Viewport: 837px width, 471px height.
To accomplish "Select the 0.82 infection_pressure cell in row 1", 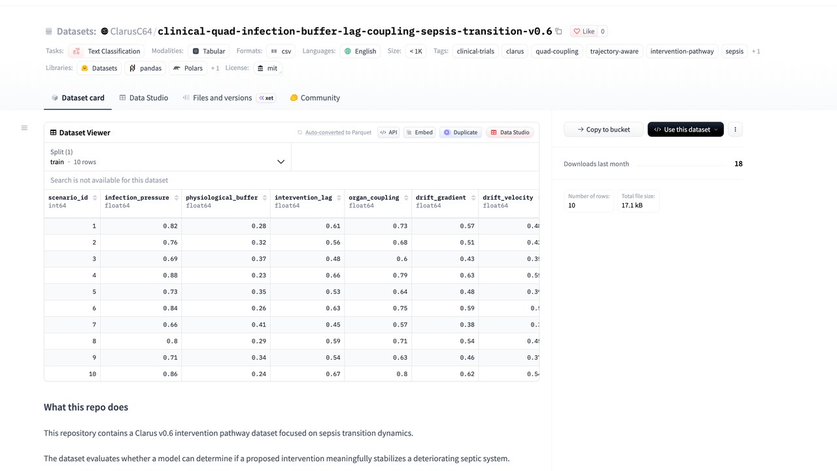I will pos(141,226).
